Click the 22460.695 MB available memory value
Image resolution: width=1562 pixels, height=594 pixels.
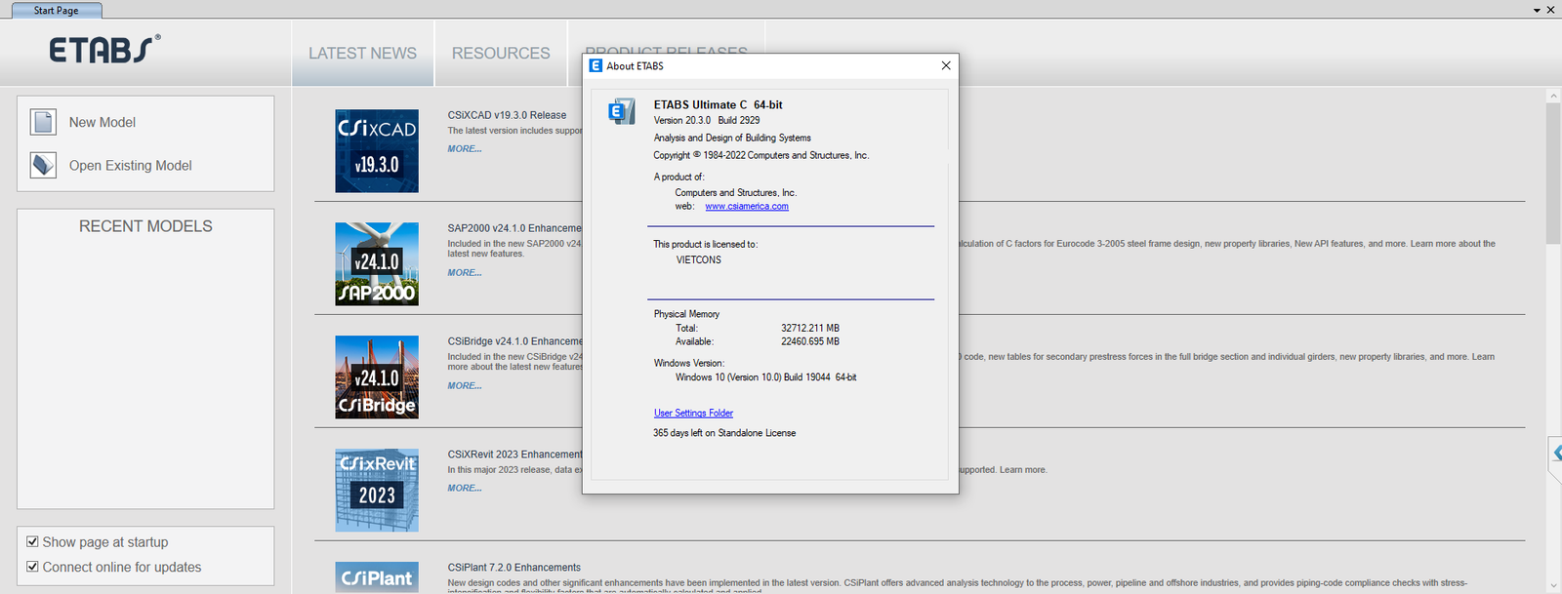click(x=810, y=341)
